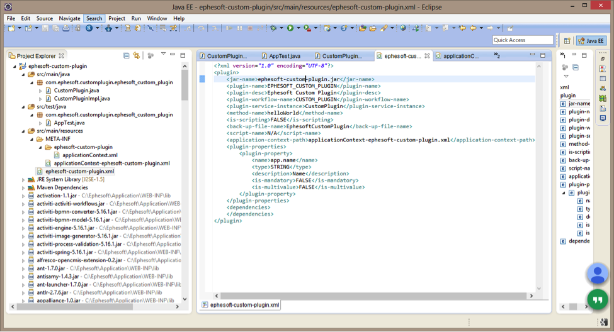Expand the Maven Dependencies node
This screenshot has width=614, height=332.
click(23, 188)
